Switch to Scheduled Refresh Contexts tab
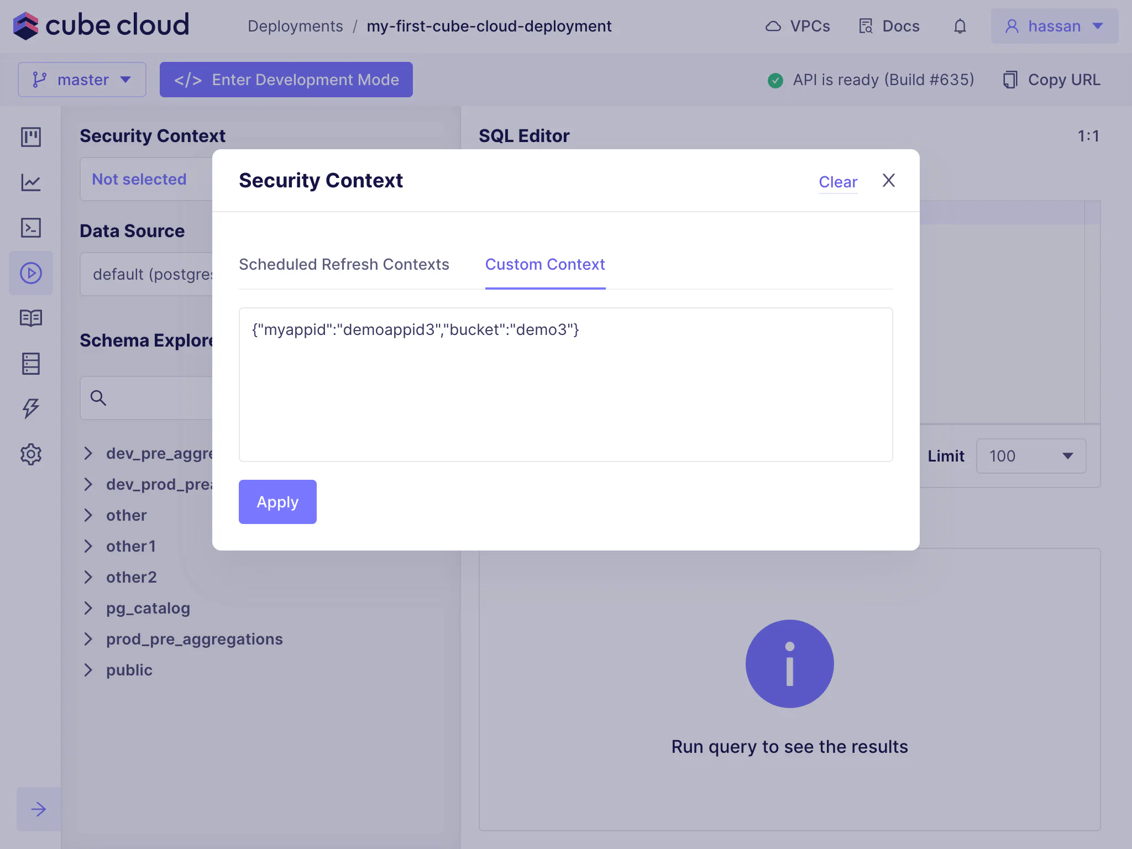The height and width of the screenshot is (849, 1132). (x=344, y=264)
